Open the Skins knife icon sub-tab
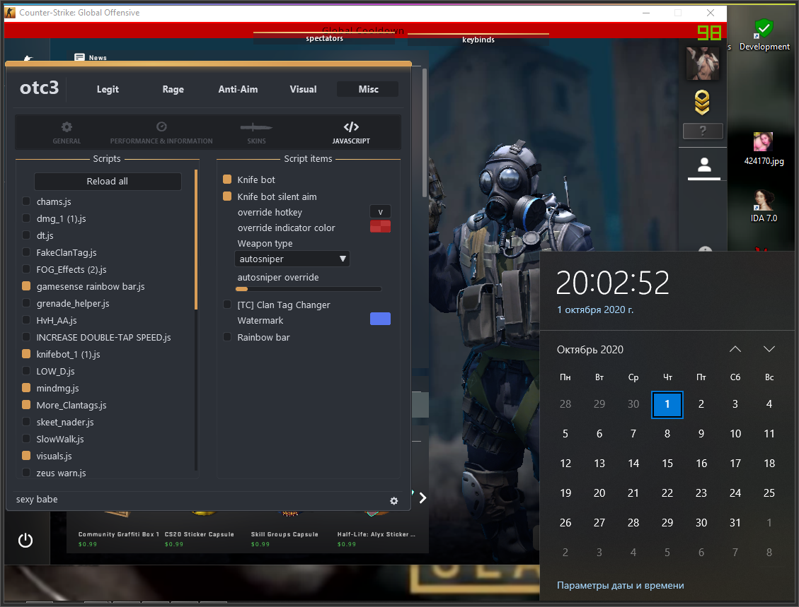The width and height of the screenshot is (799, 607). pyautogui.click(x=256, y=126)
